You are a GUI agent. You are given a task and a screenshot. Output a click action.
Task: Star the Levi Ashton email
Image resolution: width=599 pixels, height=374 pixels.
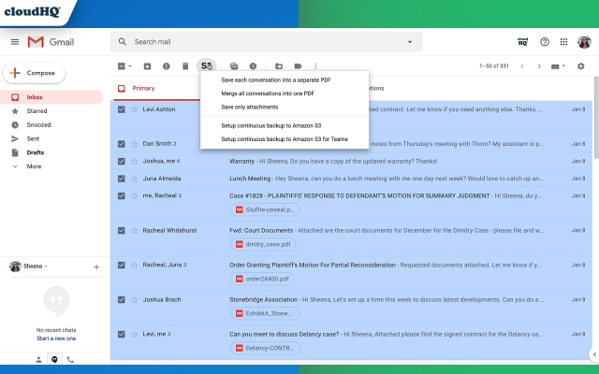coord(135,109)
